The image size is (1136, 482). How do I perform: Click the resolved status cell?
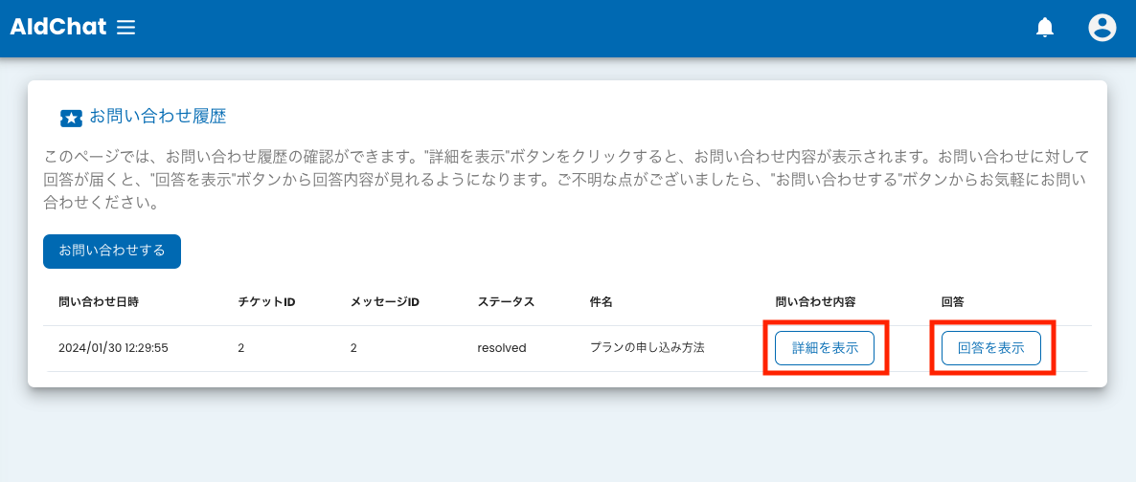(502, 348)
